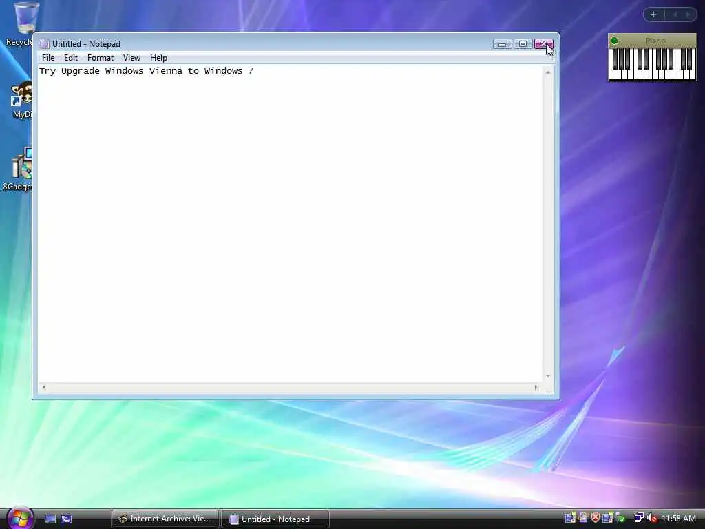Click the Notepad icon in the title bar
This screenshot has width=705, height=529.
(x=44, y=43)
